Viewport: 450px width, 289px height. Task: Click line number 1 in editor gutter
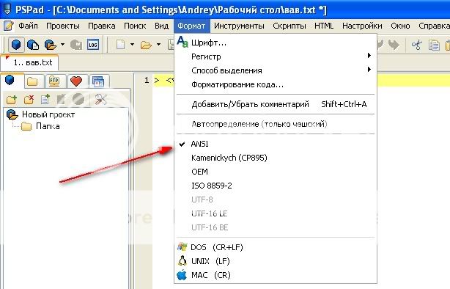(x=147, y=80)
